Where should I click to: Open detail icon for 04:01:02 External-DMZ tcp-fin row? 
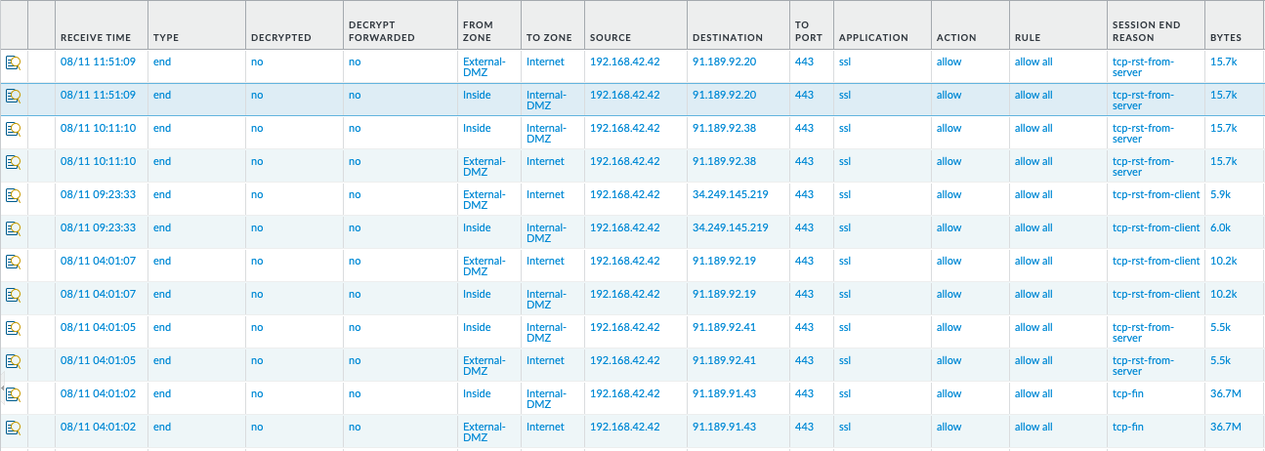point(13,428)
